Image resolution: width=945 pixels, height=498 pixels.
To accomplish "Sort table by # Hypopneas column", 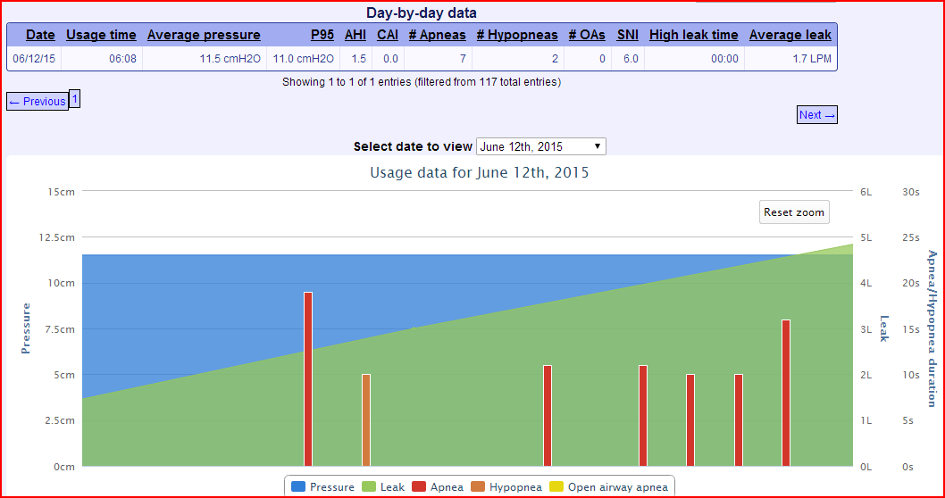I will pyautogui.click(x=517, y=35).
